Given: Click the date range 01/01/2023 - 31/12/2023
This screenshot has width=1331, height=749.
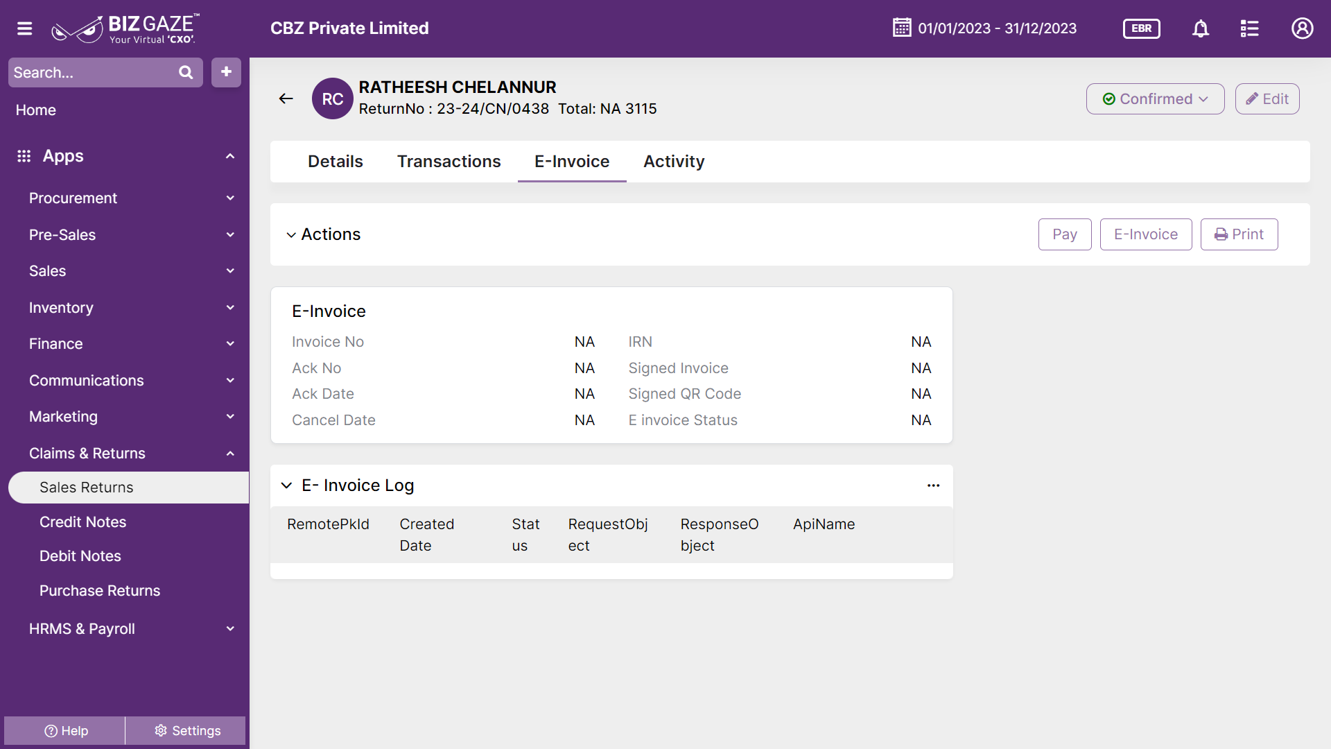Looking at the screenshot, I should (997, 28).
